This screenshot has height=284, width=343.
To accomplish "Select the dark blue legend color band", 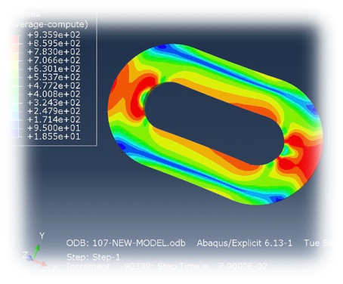I will 14,132.
